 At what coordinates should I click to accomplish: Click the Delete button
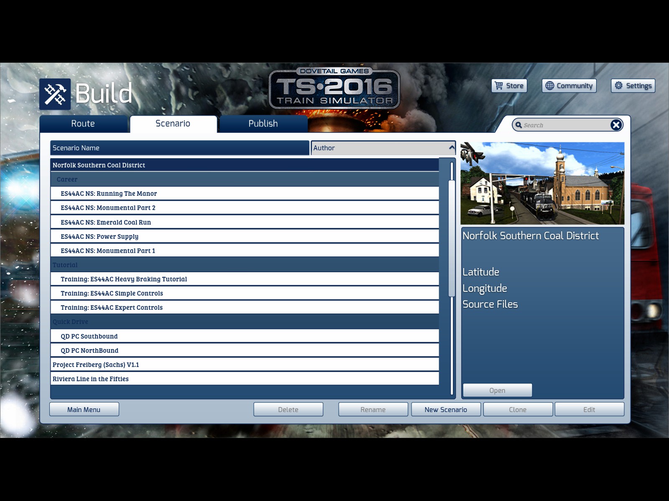click(x=289, y=410)
